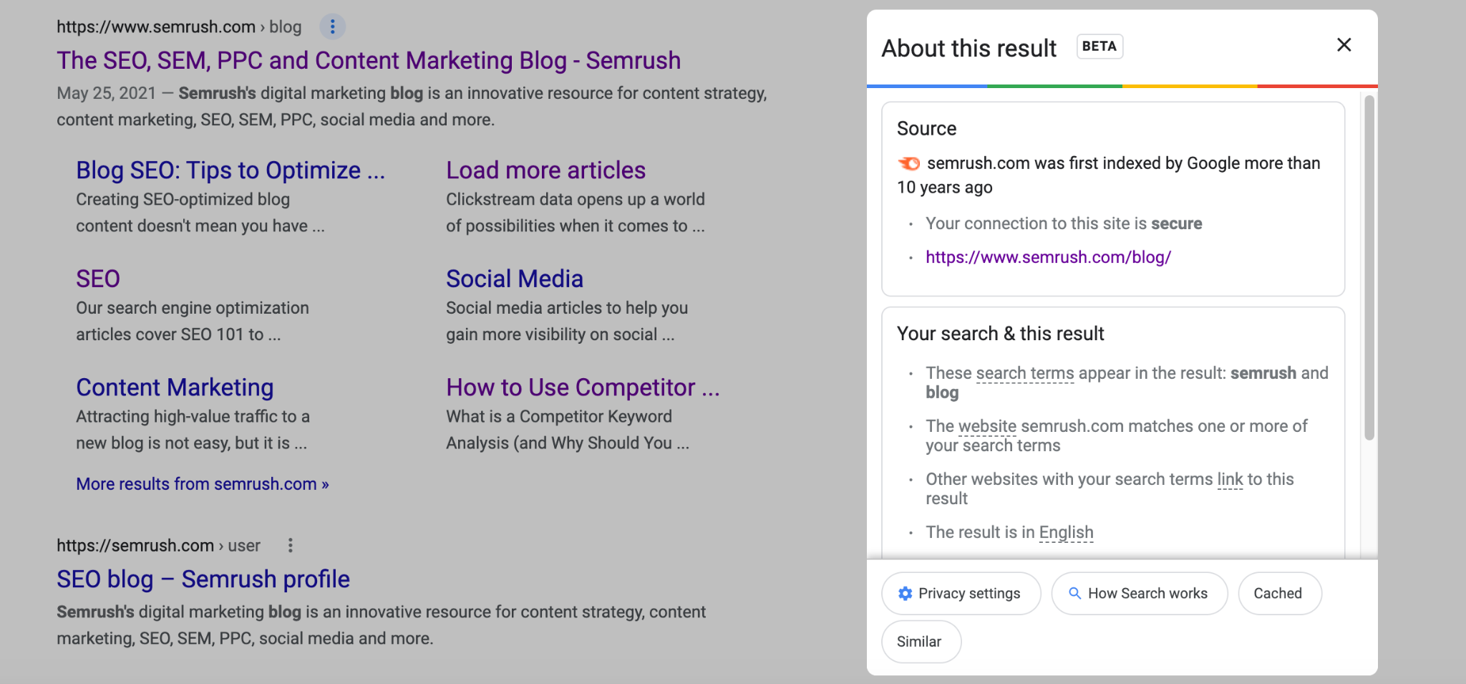Open the 'Social Media' sitelink
Image resolution: width=1466 pixels, height=684 pixels.
514,278
